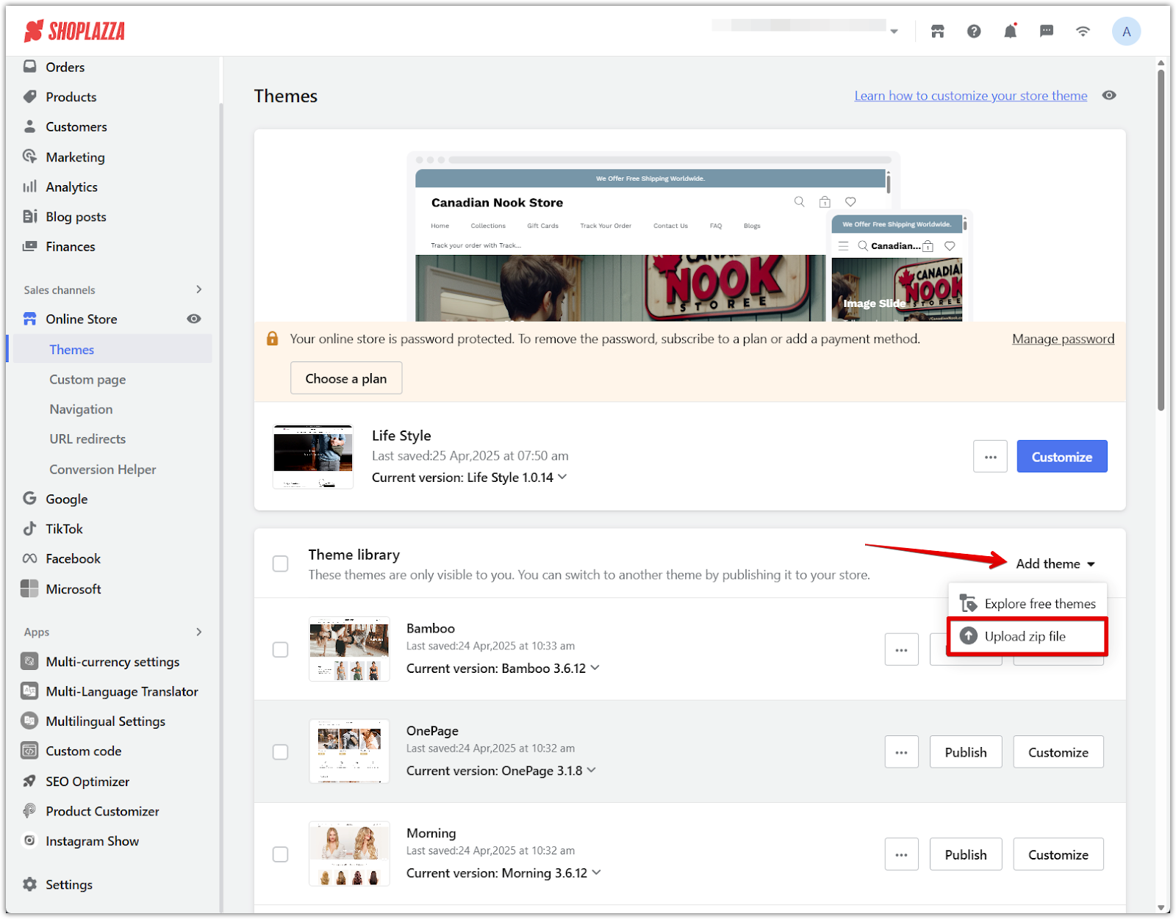Click the blue Customize button for Life Style
1176x919 pixels.
point(1061,457)
